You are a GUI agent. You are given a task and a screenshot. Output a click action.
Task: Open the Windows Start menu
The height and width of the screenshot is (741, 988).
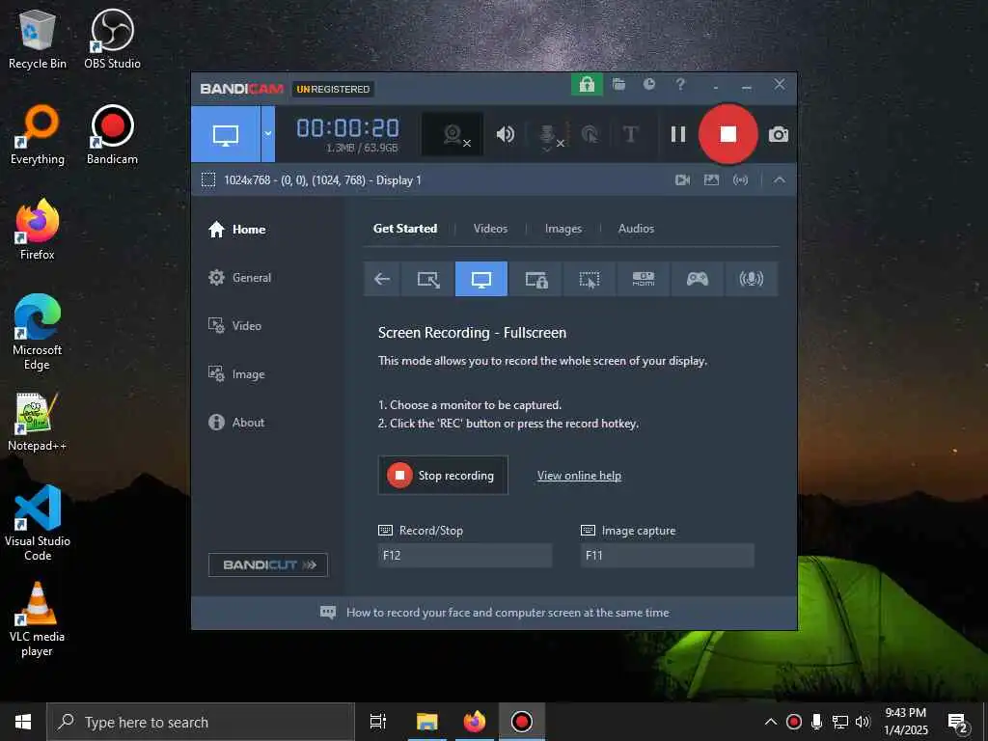tap(23, 722)
